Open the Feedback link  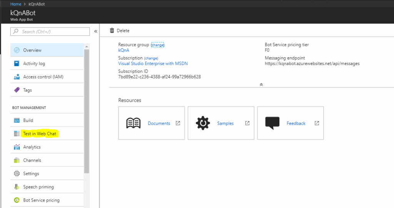click(296, 123)
